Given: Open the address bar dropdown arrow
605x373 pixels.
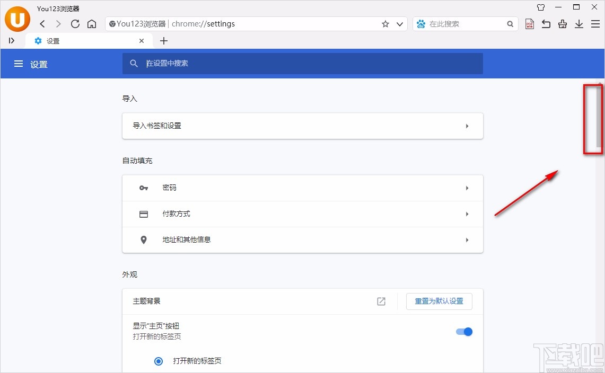Looking at the screenshot, I should [400, 24].
